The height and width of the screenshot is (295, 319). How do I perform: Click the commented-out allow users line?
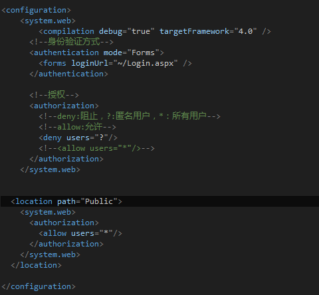[96, 148]
